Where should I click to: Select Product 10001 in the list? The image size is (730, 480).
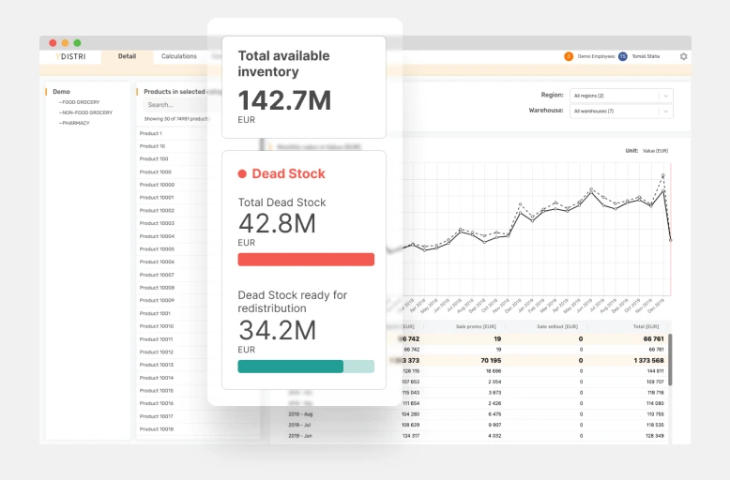tap(157, 198)
